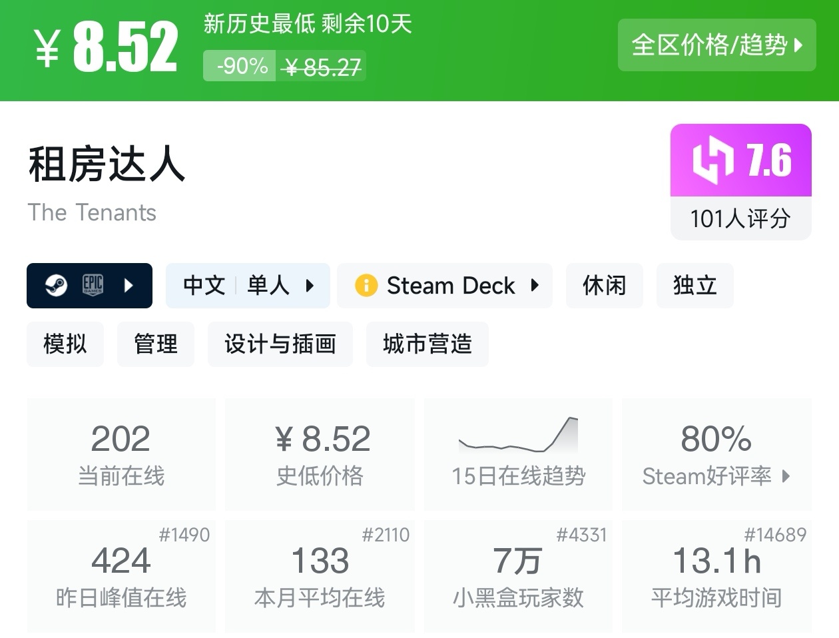
Task: Open the 城市营造 tag
Action: pyautogui.click(x=427, y=344)
